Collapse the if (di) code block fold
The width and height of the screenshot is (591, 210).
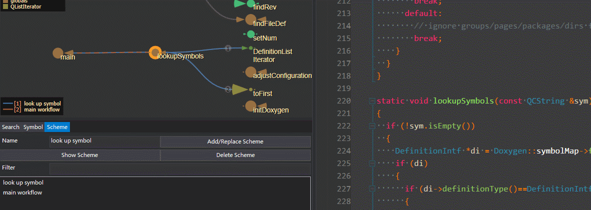point(372,163)
